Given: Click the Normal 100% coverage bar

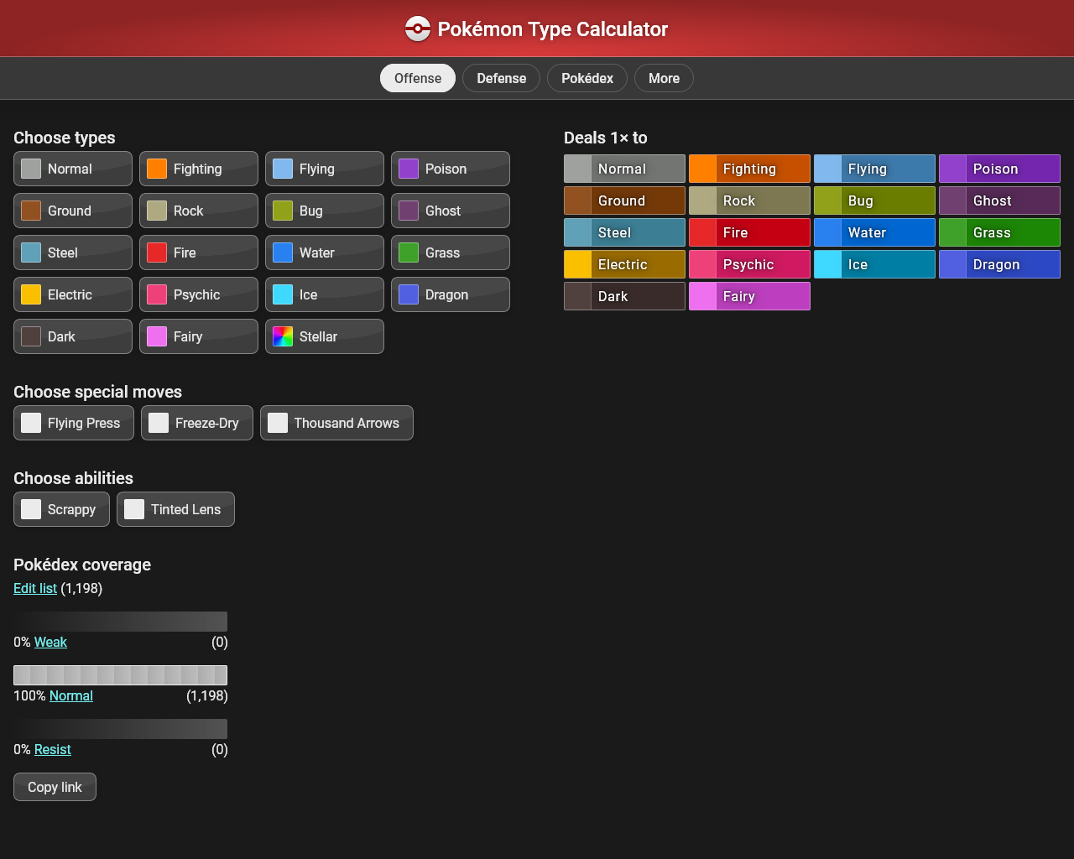Looking at the screenshot, I should point(120,675).
